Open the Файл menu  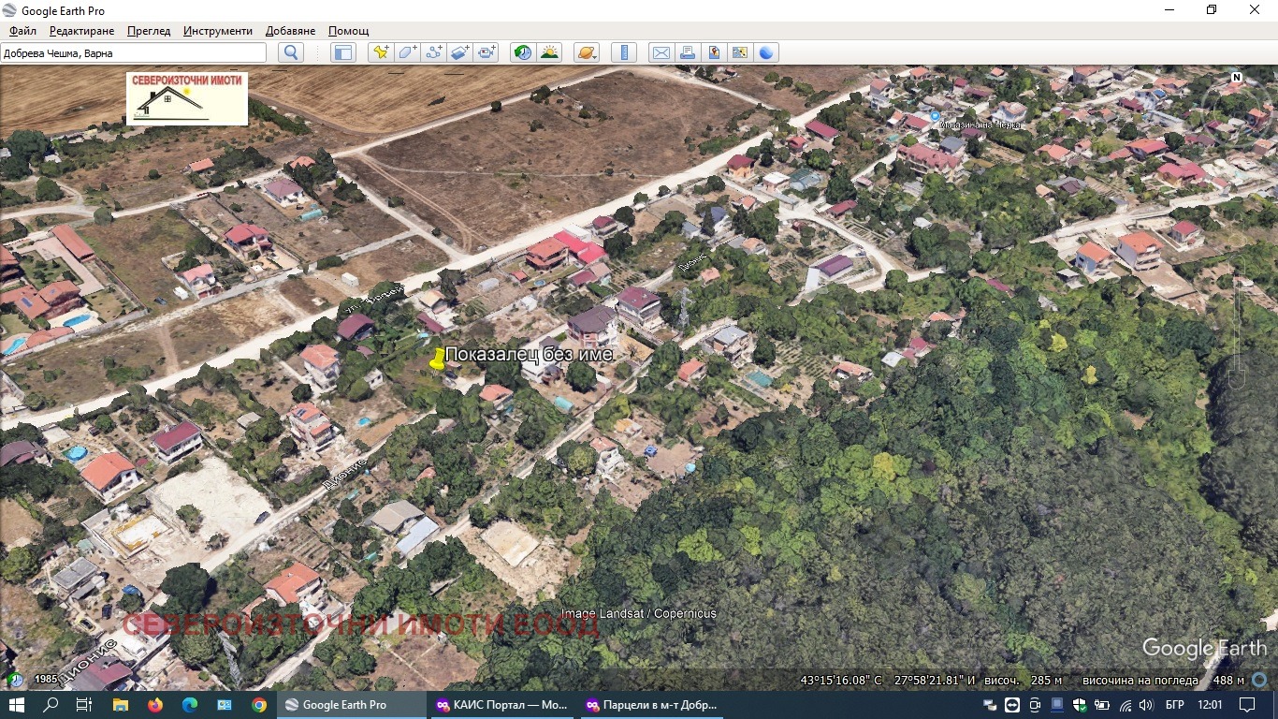tap(22, 31)
